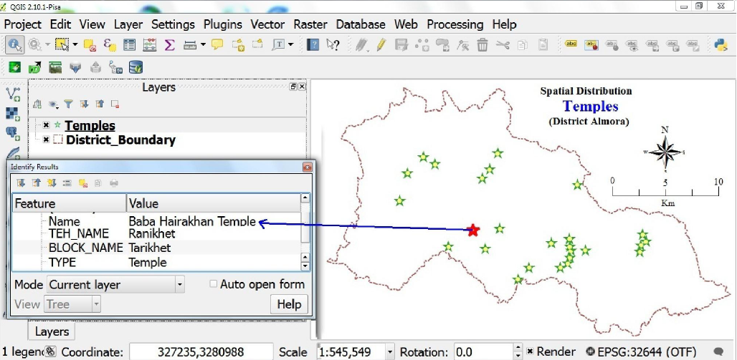
Task: Activate the Map Tips speech bubble
Action: (217, 45)
